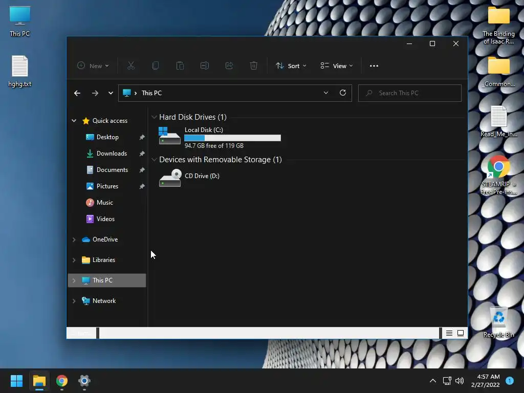Open the See more ellipsis menu
Image resolution: width=524 pixels, height=393 pixels.
[374, 66]
